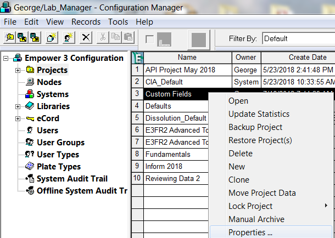Click the green E table corner icon
The width and height of the screenshot is (335, 238).
(138, 58)
